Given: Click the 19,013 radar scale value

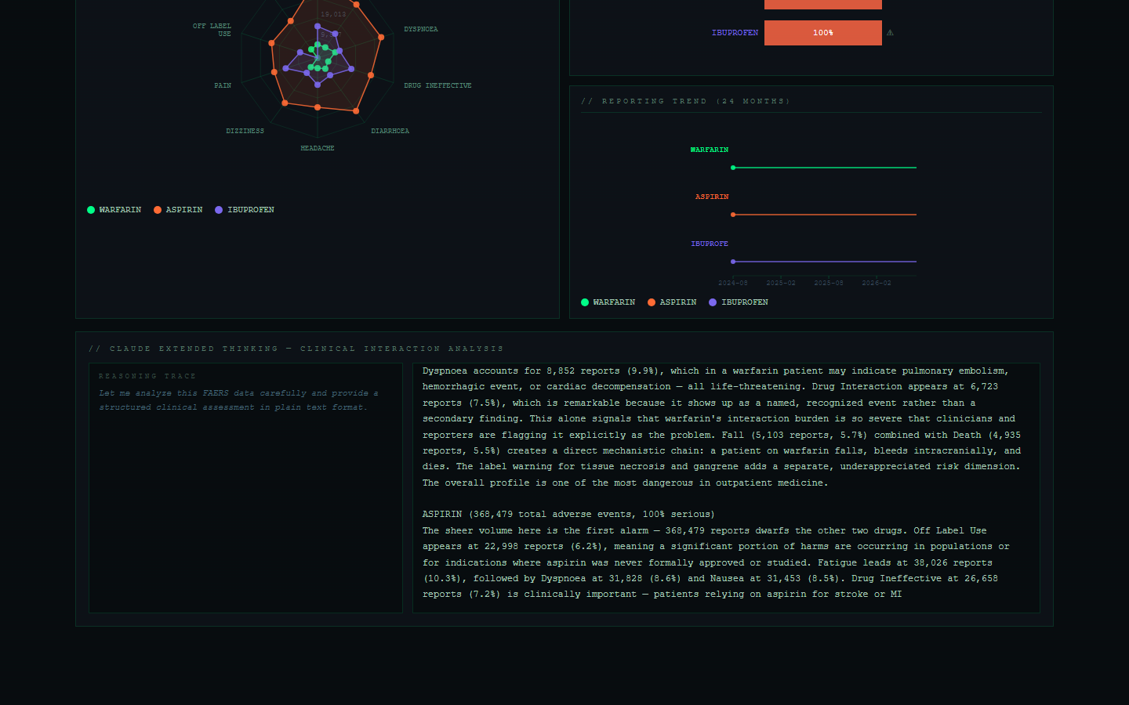Looking at the screenshot, I should [333, 14].
